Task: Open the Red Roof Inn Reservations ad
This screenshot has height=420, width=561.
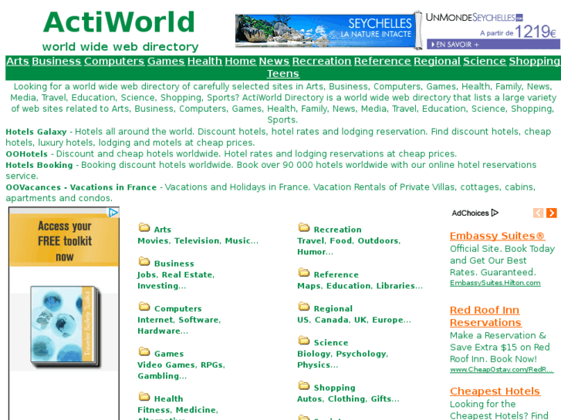Action: (x=485, y=316)
